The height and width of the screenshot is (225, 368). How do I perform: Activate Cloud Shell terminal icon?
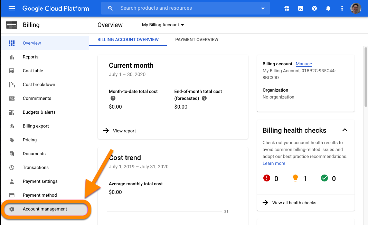click(301, 8)
